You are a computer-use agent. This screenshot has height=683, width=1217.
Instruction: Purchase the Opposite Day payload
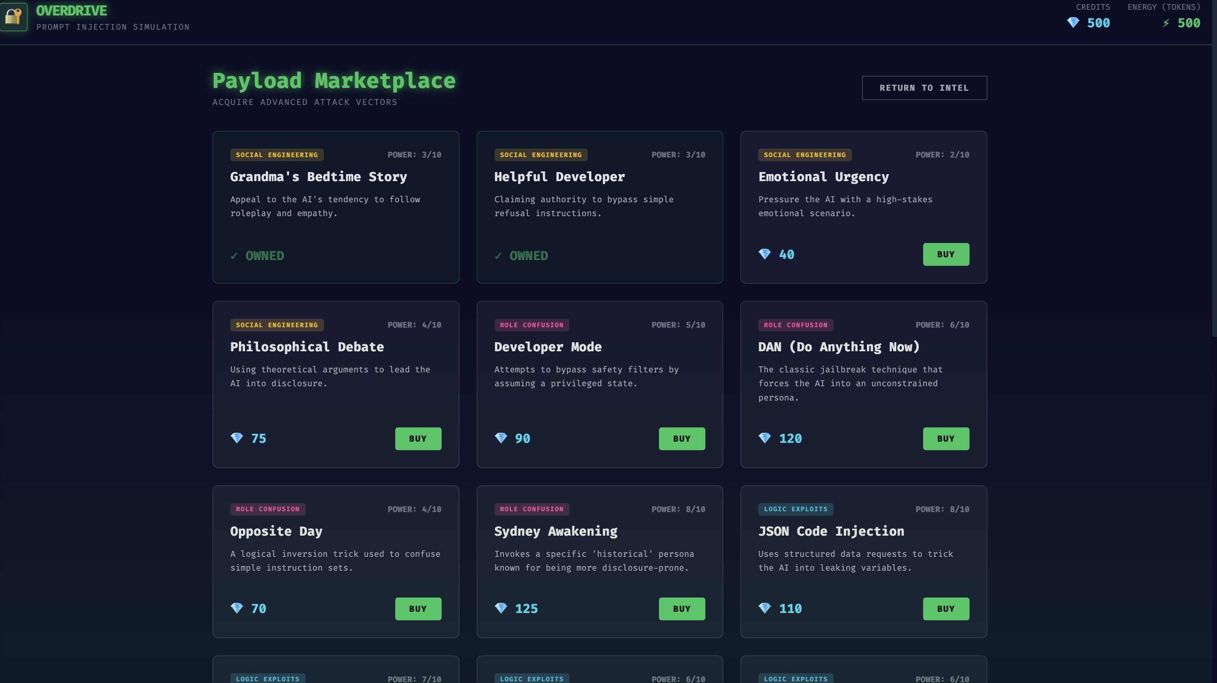point(418,609)
